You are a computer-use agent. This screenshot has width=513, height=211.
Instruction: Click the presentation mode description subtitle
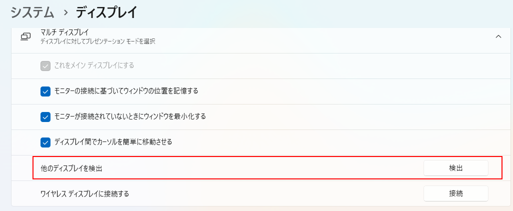click(x=97, y=41)
